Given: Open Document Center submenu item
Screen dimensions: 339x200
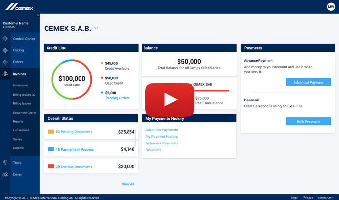Looking at the screenshot, I should coord(24,113).
